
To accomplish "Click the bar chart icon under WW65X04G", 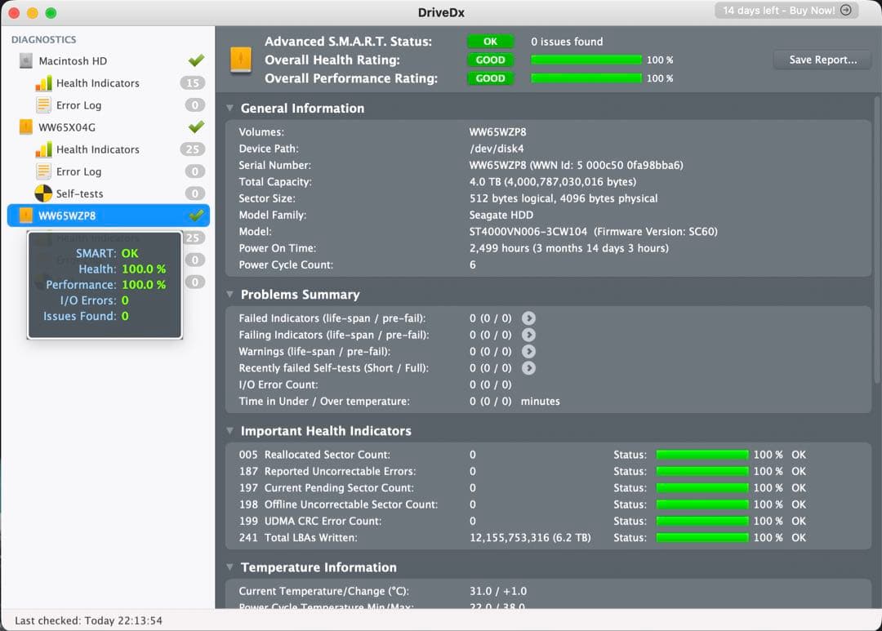I will pyautogui.click(x=43, y=149).
